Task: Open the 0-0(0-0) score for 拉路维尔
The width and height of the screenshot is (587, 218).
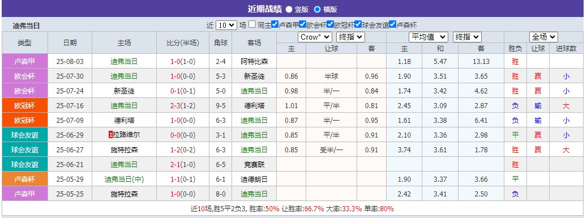Action: [x=183, y=135]
